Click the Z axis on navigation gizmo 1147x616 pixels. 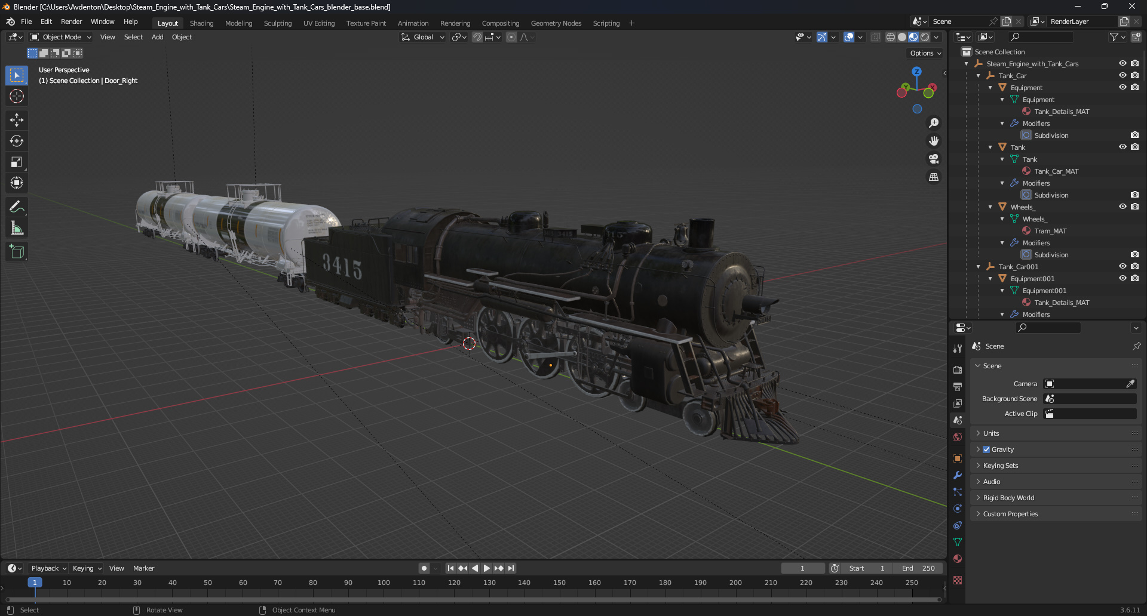pyautogui.click(x=916, y=71)
